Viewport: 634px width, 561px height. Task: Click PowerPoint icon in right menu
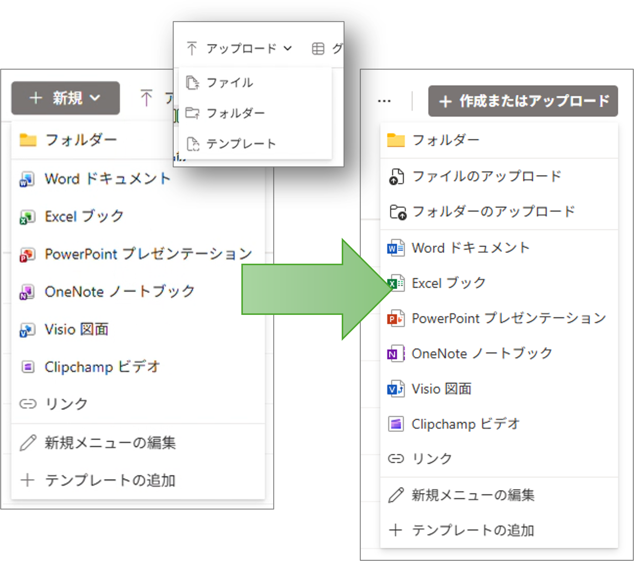pos(396,319)
